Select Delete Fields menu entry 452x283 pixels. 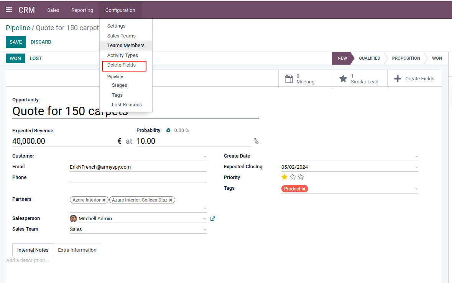[122, 65]
